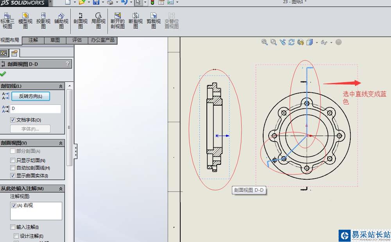Enable the 只显示切面 checkbox
The height and width of the screenshot is (242, 391).
13,161
